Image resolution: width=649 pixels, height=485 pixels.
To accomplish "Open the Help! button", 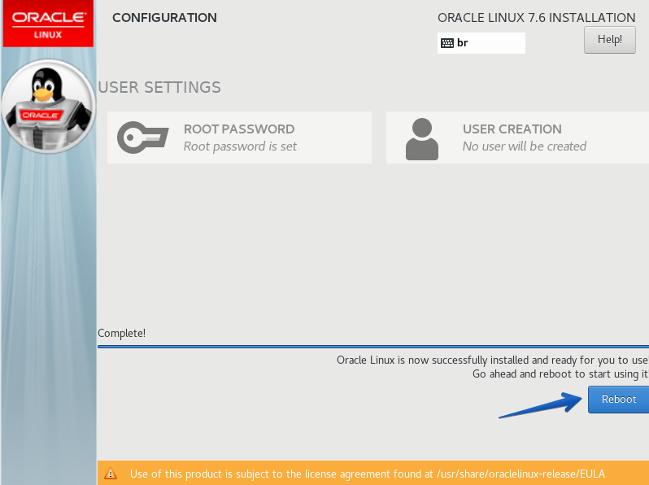I will 609,39.
